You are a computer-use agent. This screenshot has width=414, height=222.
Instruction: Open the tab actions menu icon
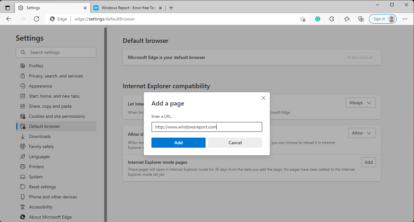tap(7, 8)
